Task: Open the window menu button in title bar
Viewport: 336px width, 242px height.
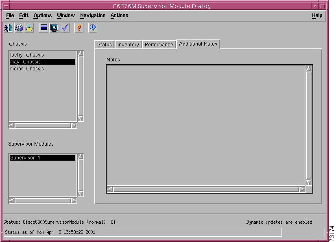Action: [x=6, y=6]
